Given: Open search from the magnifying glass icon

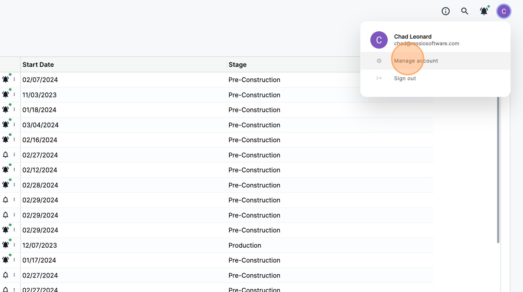Looking at the screenshot, I should [465, 11].
